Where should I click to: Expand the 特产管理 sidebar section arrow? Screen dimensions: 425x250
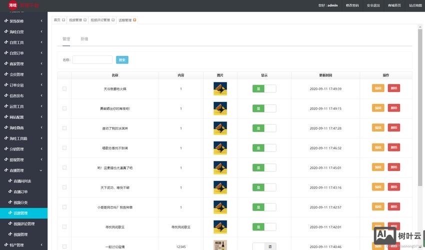(x=41, y=245)
